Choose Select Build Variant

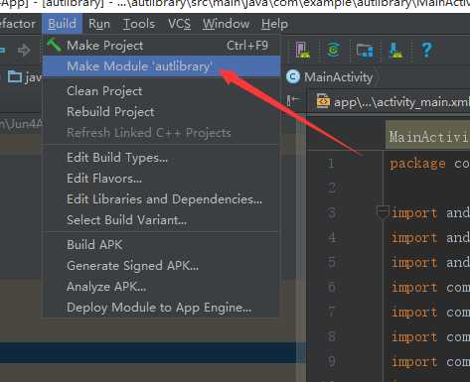pos(162,220)
